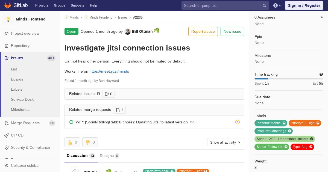This screenshot has width=328, height=172.
Task: Click Sign in / Register button
Action: (x=304, y=5)
